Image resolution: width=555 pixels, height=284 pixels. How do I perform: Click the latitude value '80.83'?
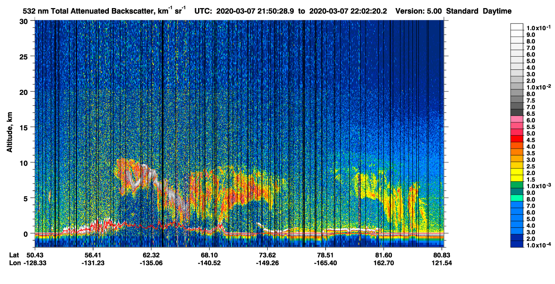point(442,255)
